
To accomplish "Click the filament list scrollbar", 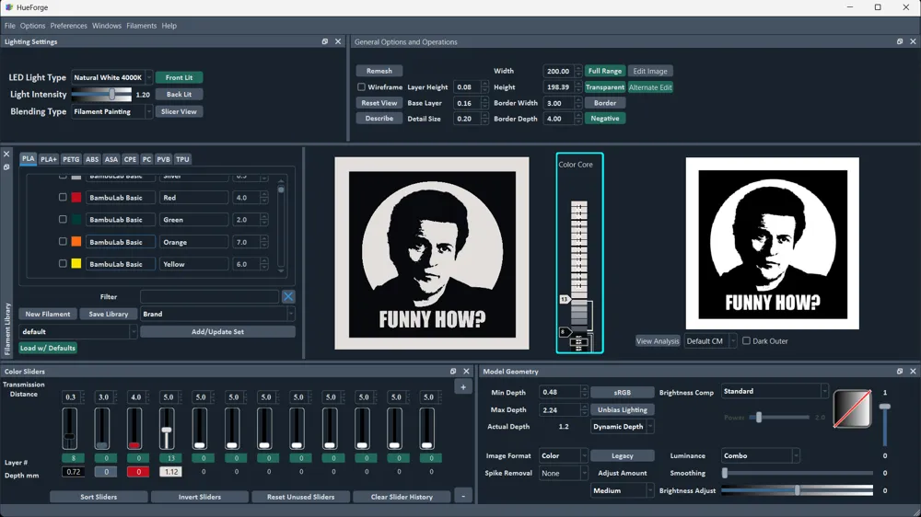I will [x=281, y=225].
